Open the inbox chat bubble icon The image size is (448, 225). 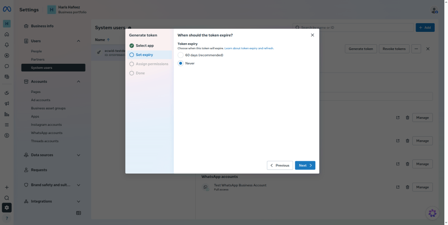pyautogui.click(x=7, y=66)
